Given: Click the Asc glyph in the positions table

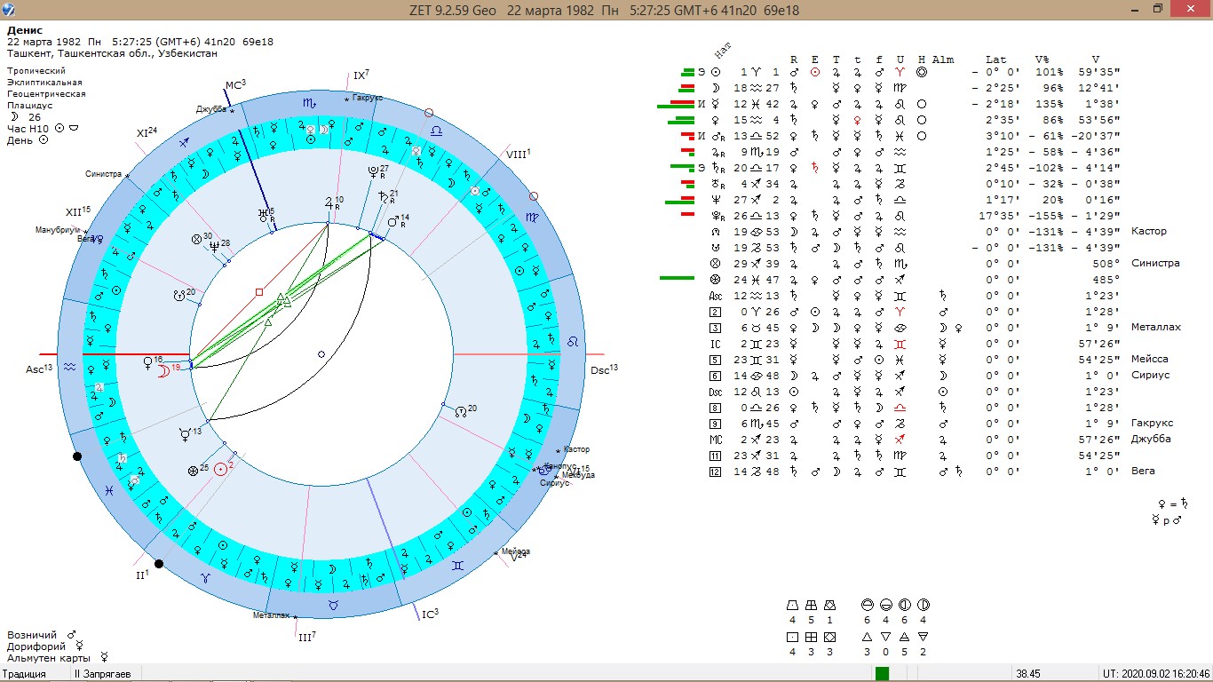Looking at the screenshot, I should click(x=716, y=296).
